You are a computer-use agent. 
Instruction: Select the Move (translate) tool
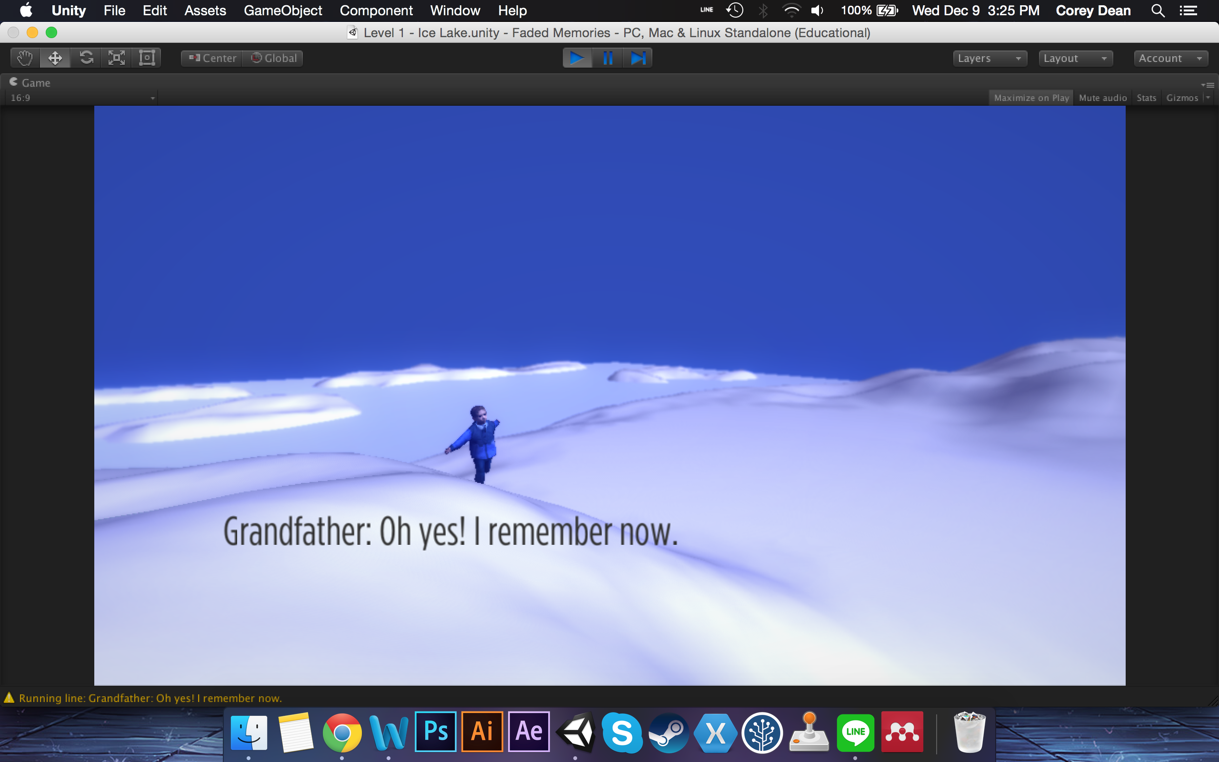[x=55, y=58]
